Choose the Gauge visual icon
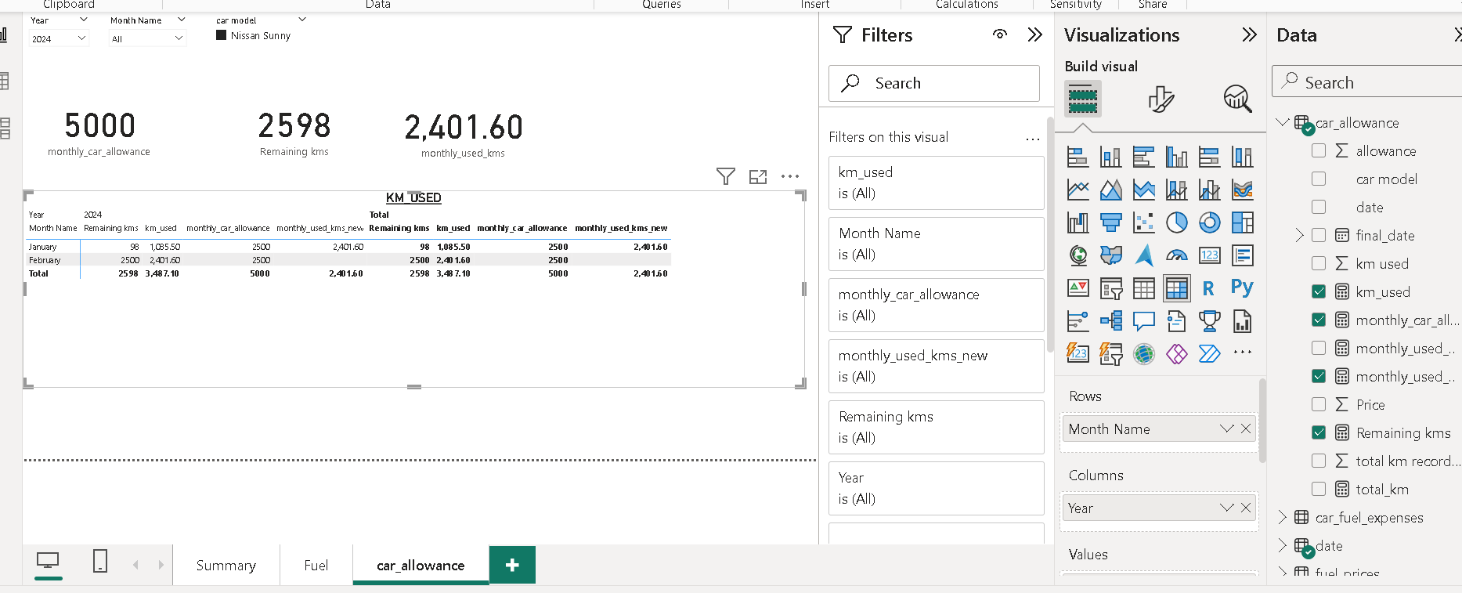Screen dimensions: 1462x593 click(x=1176, y=255)
